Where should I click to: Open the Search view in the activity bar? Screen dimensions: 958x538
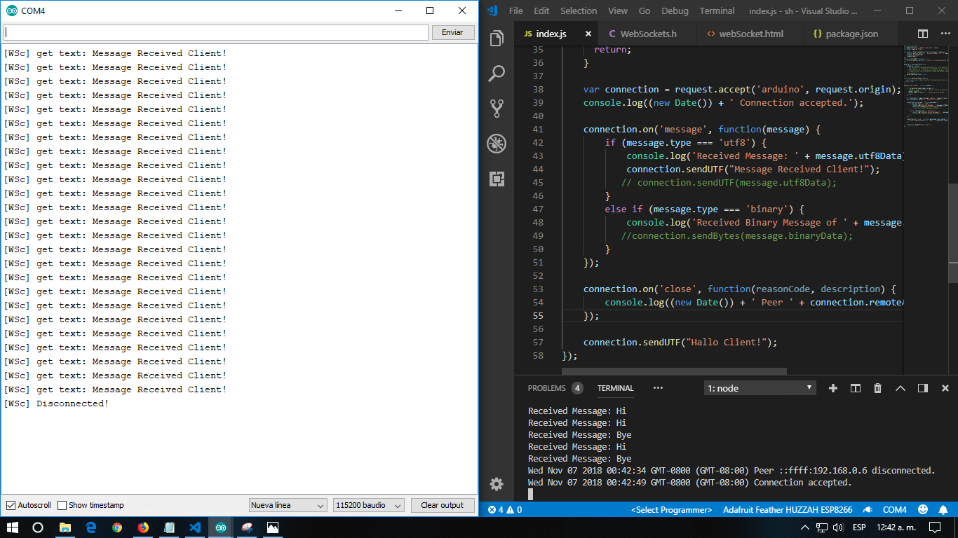(x=497, y=73)
